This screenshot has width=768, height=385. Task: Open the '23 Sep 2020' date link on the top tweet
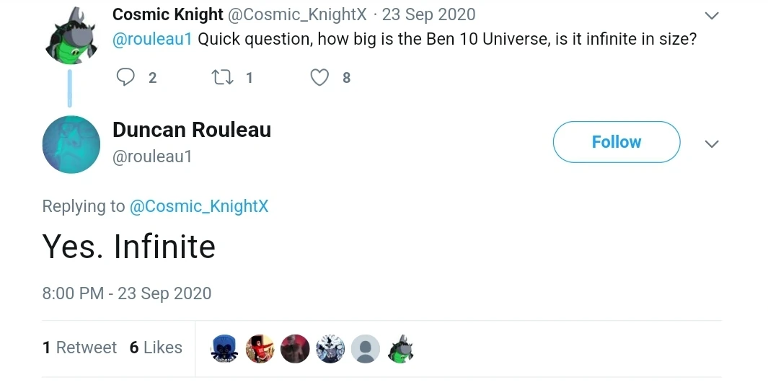428,14
